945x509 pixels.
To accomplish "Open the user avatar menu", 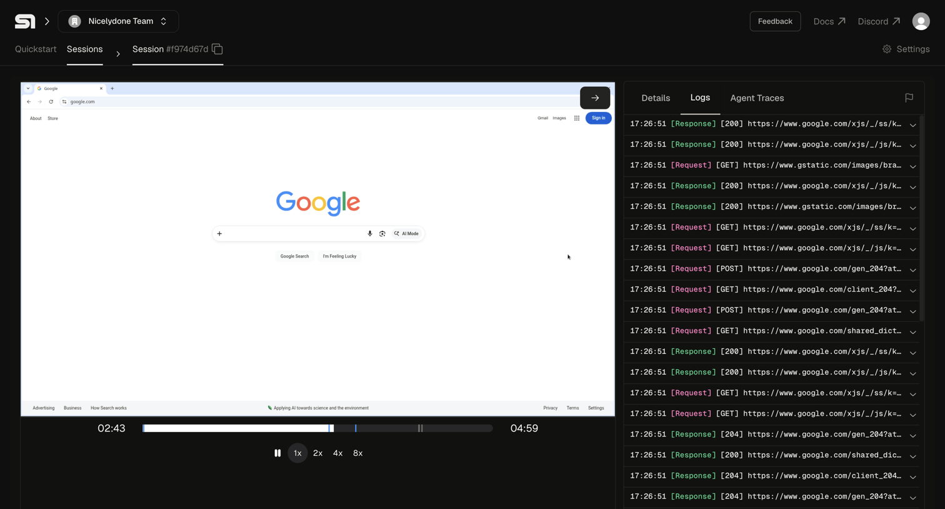I will [921, 21].
